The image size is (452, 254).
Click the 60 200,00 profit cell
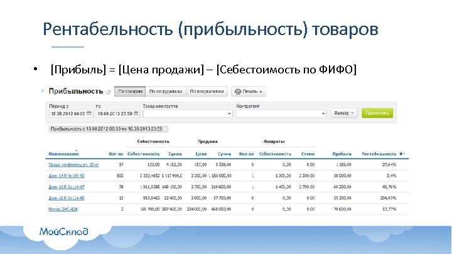pos(343,187)
